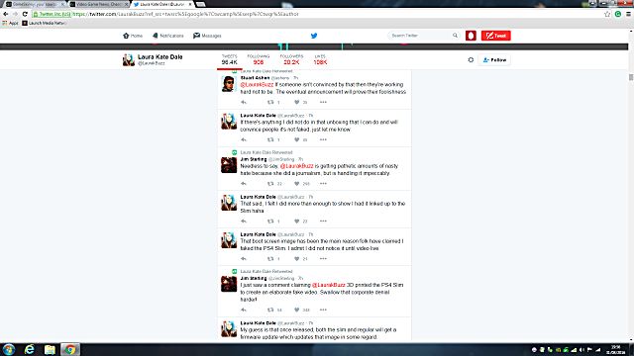Like the 'That said' tweet
634x356 pixels.
coord(297,222)
